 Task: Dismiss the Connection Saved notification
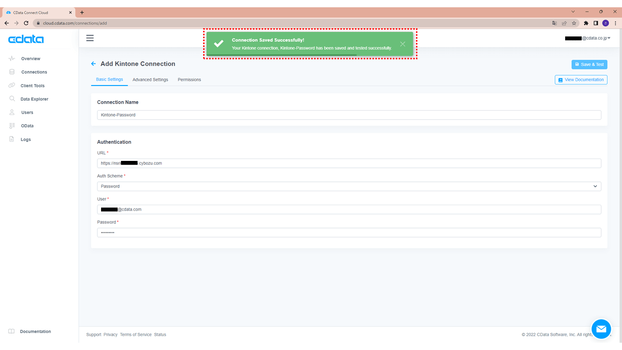pyautogui.click(x=403, y=44)
